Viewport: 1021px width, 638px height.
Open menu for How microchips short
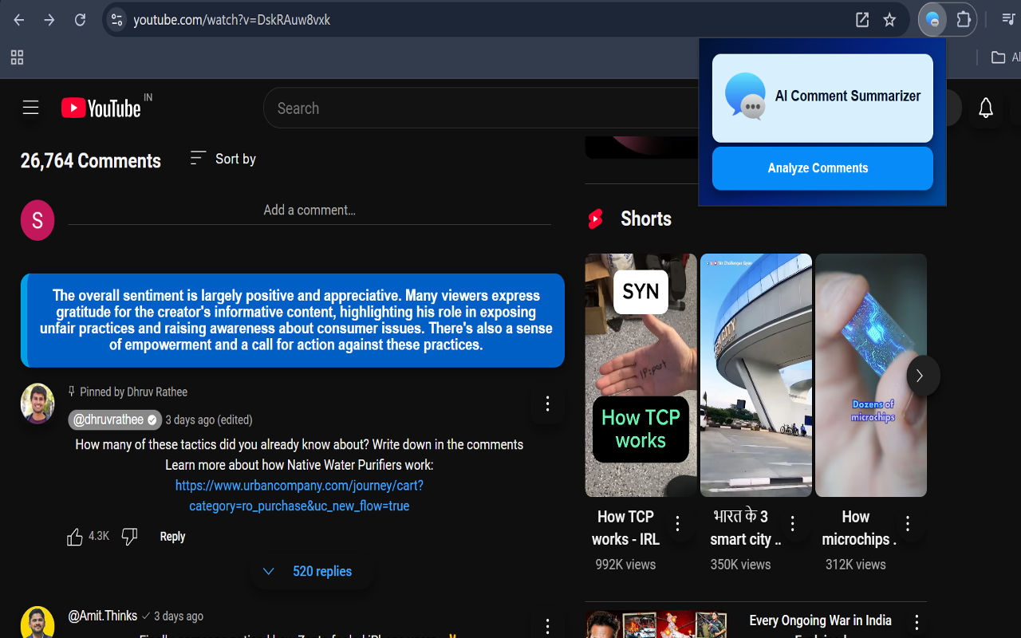click(x=907, y=524)
